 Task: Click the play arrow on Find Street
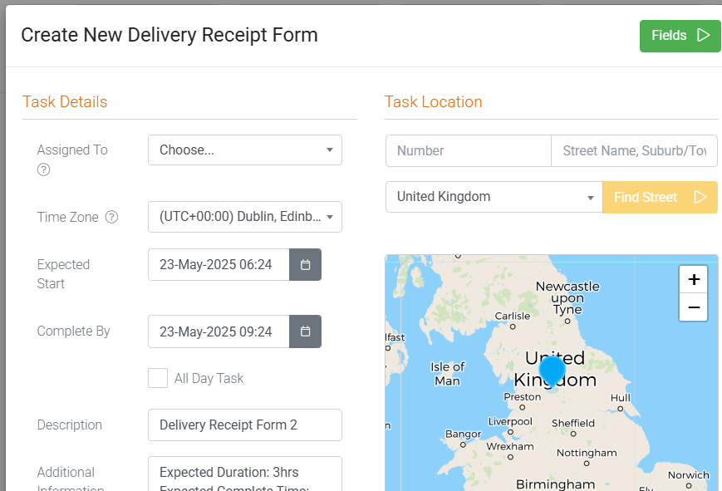700,197
